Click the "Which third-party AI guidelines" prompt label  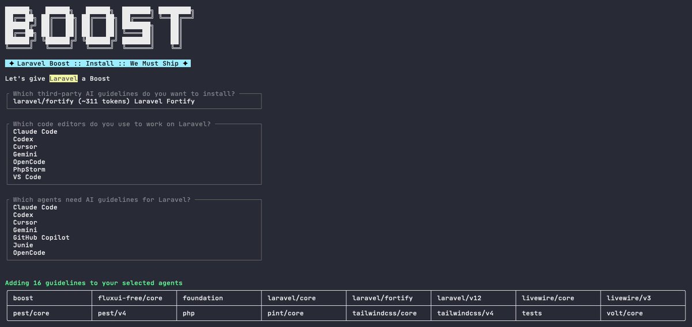pyautogui.click(x=124, y=93)
